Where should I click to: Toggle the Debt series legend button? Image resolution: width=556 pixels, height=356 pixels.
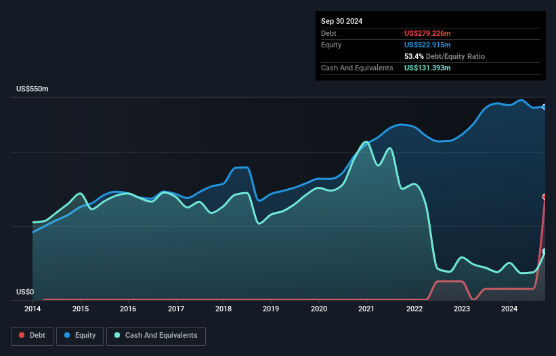(33, 336)
